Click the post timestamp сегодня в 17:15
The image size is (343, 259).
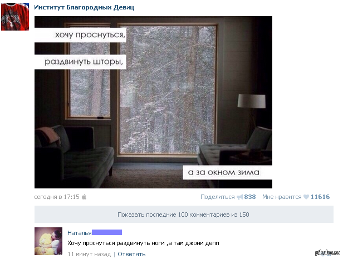click(57, 197)
